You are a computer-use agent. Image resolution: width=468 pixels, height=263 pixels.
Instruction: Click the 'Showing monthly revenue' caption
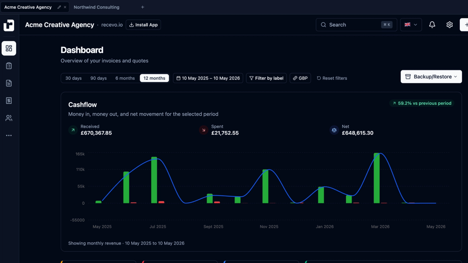126,243
